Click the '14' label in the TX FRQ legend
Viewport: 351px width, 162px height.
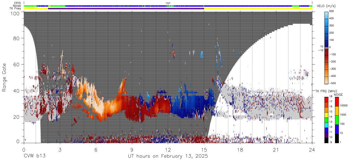(x=330, y=117)
